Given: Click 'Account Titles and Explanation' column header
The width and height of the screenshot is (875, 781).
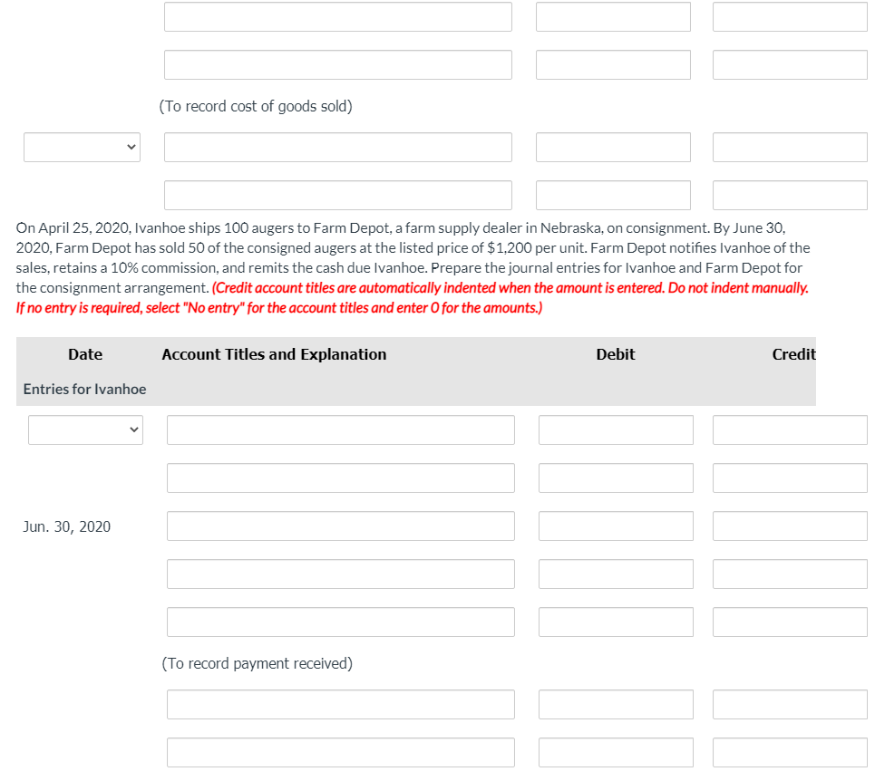Looking at the screenshot, I should [x=274, y=354].
